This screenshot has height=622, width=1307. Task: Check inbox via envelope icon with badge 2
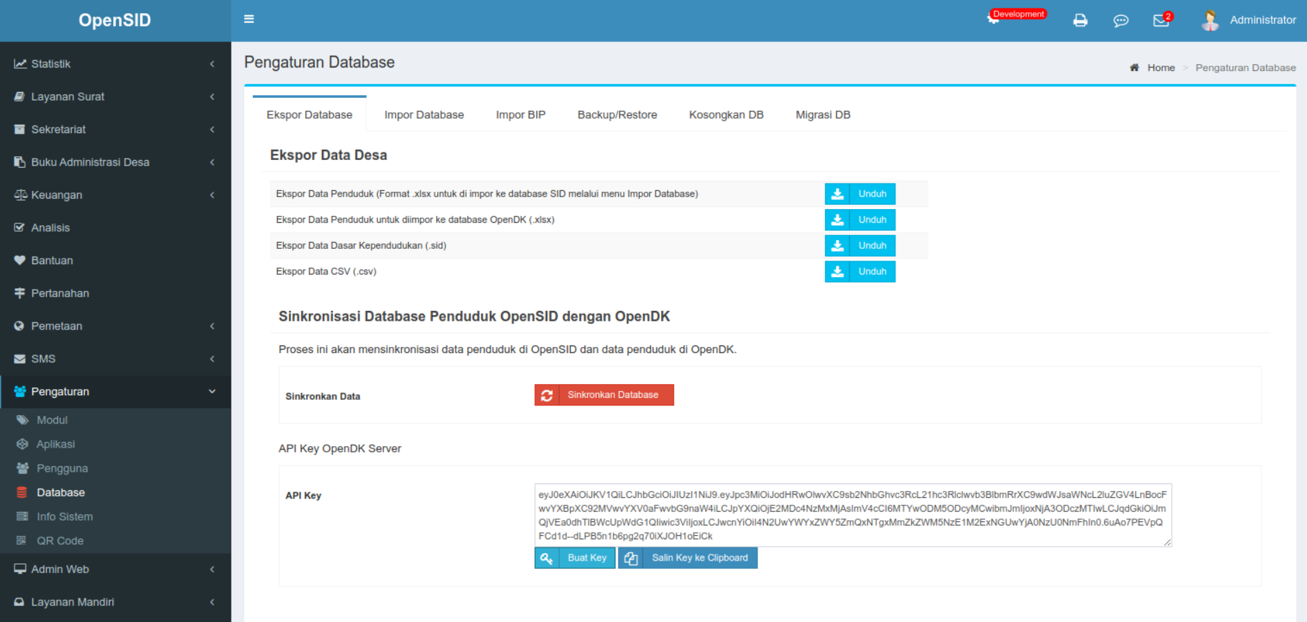tap(1161, 21)
